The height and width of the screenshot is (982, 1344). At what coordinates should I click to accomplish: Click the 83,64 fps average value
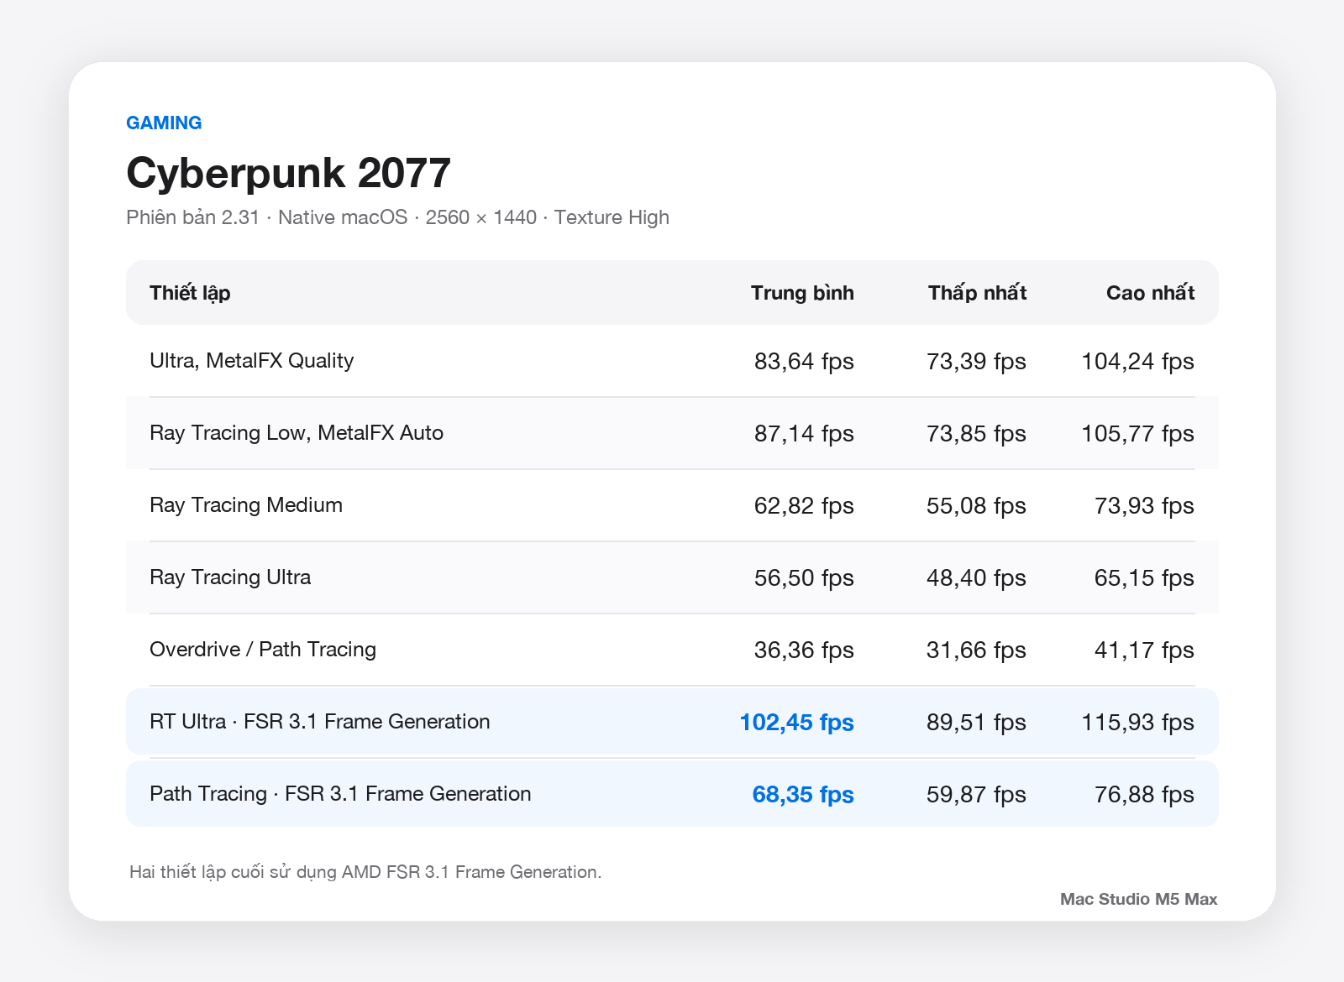pyautogui.click(x=804, y=361)
